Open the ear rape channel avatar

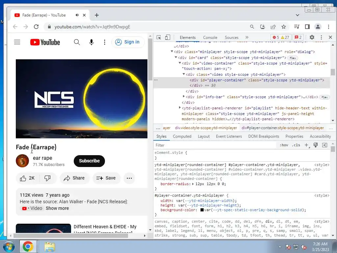[x=22, y=161]
